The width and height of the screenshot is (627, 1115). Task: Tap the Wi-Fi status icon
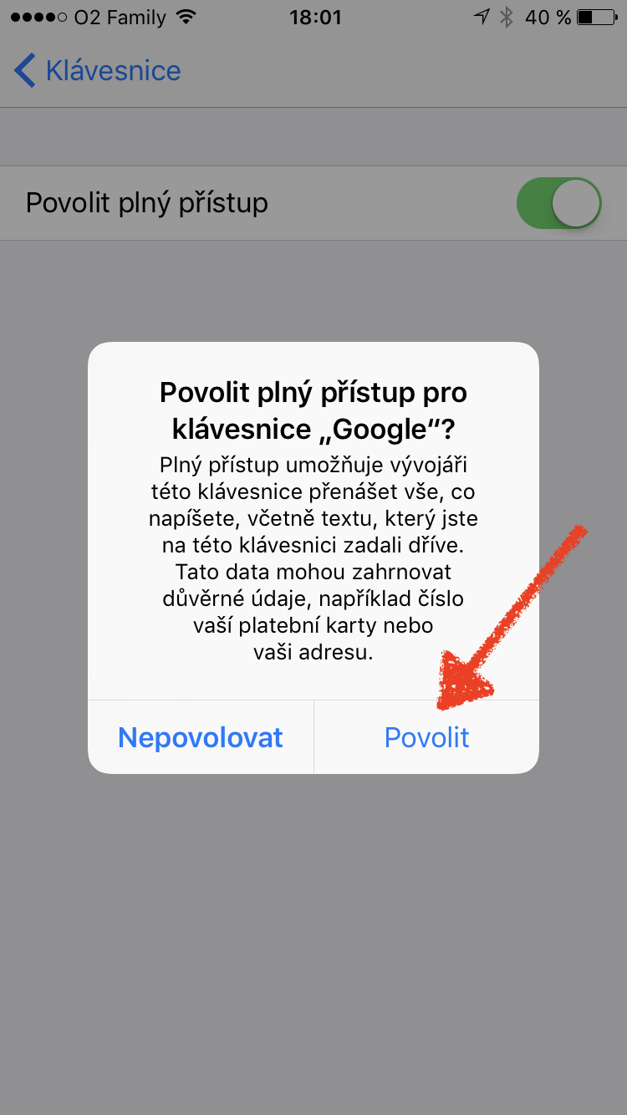187,17
